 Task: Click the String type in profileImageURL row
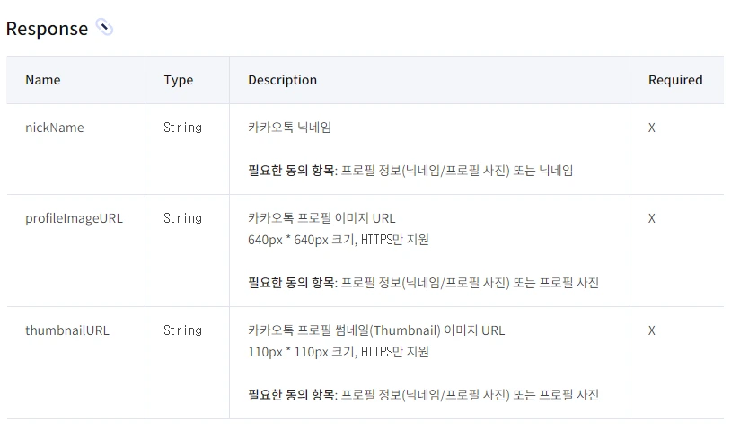pos(182,218)
